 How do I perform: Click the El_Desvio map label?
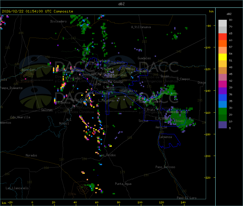pos(63,103)
